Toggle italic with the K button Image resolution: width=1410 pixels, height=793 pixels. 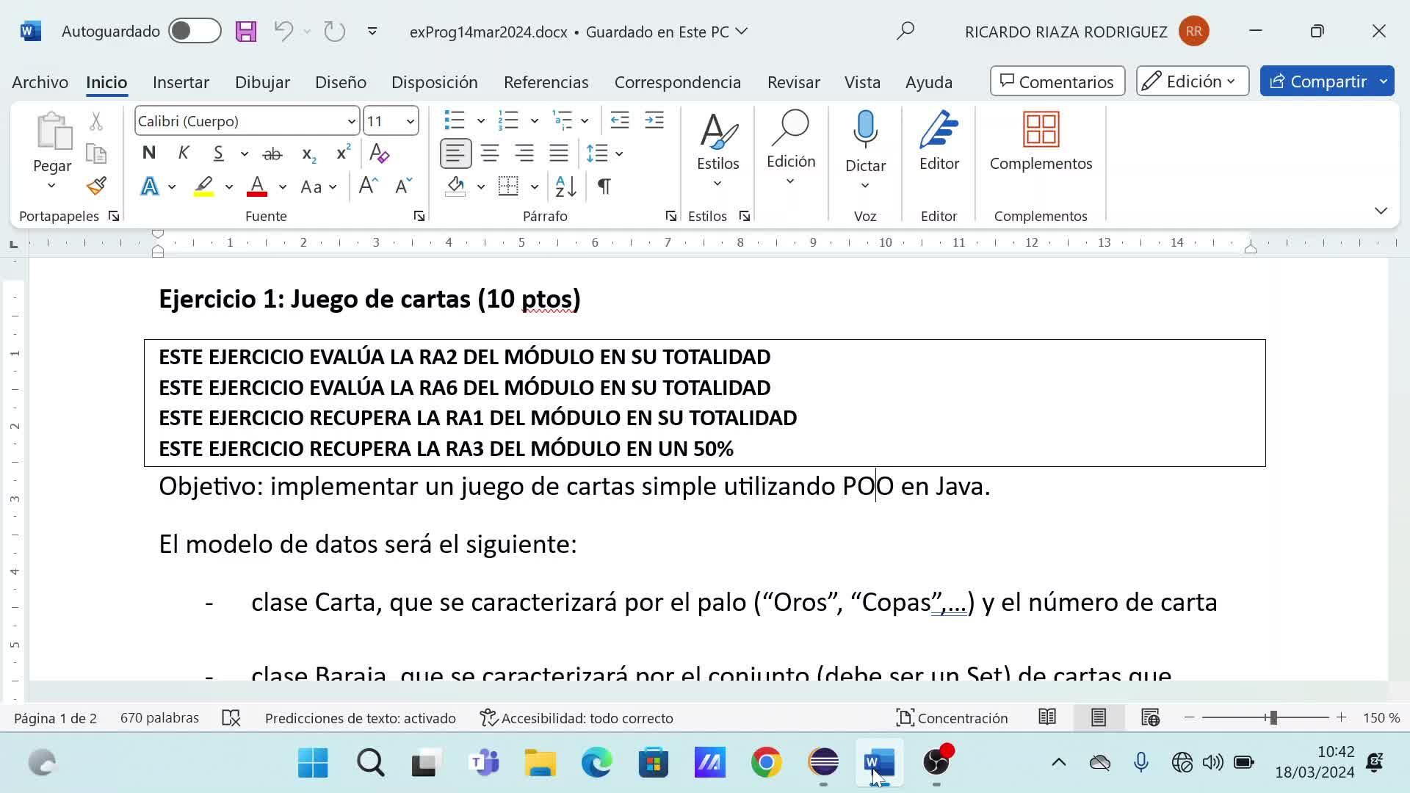[x=184, y=153]
